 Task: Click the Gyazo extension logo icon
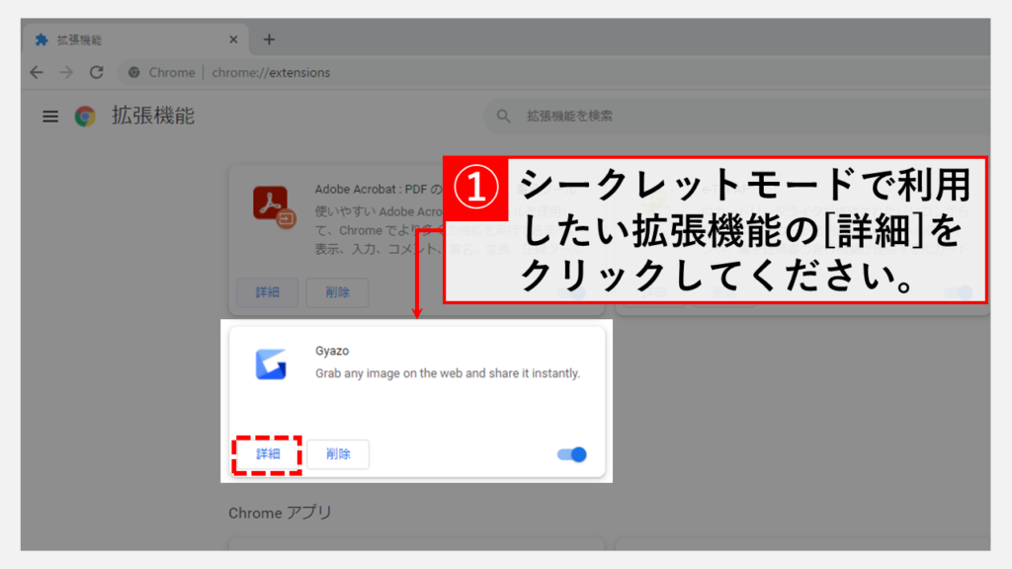[x=271, y=365]
